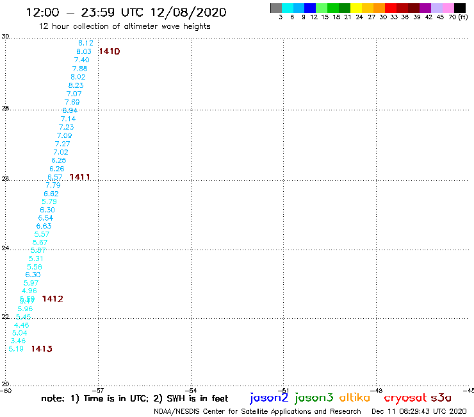Click the 8.12 wave height value

point(86,43)
